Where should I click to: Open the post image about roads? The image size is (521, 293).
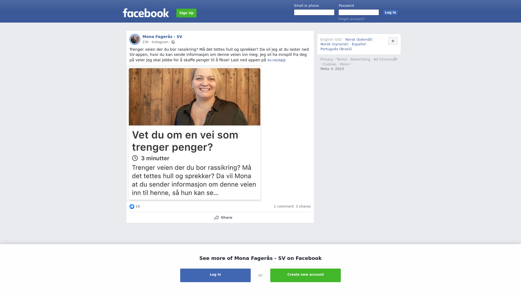click(x=194, y=133)
